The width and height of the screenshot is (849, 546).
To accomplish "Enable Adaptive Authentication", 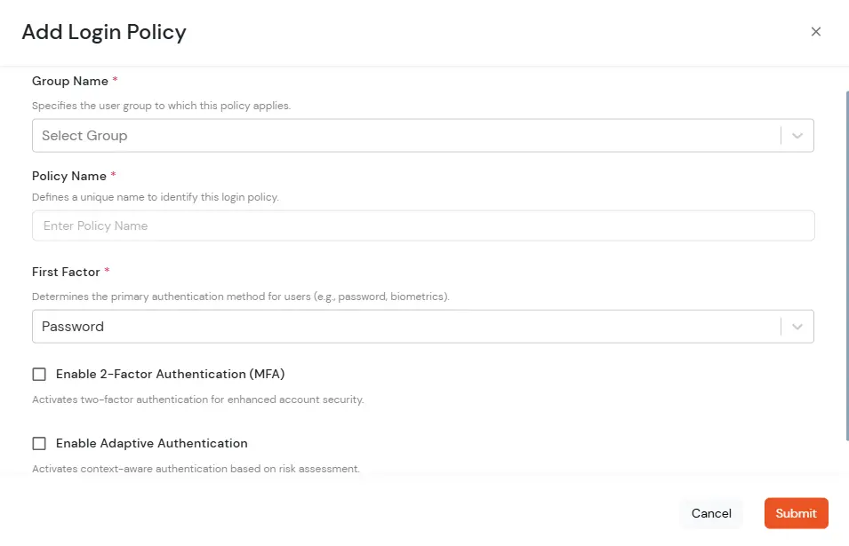I will click(x=39, y=443).
